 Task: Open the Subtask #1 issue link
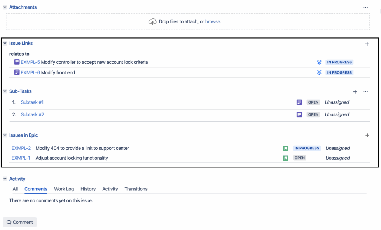(x=32, y=102)
